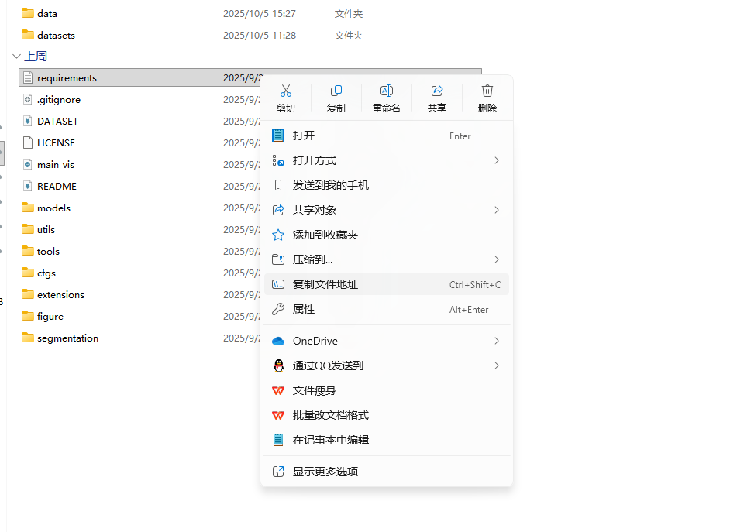Click the Share (共享) icon
Screen dimensions: 730x532
(x=437, y=91)
